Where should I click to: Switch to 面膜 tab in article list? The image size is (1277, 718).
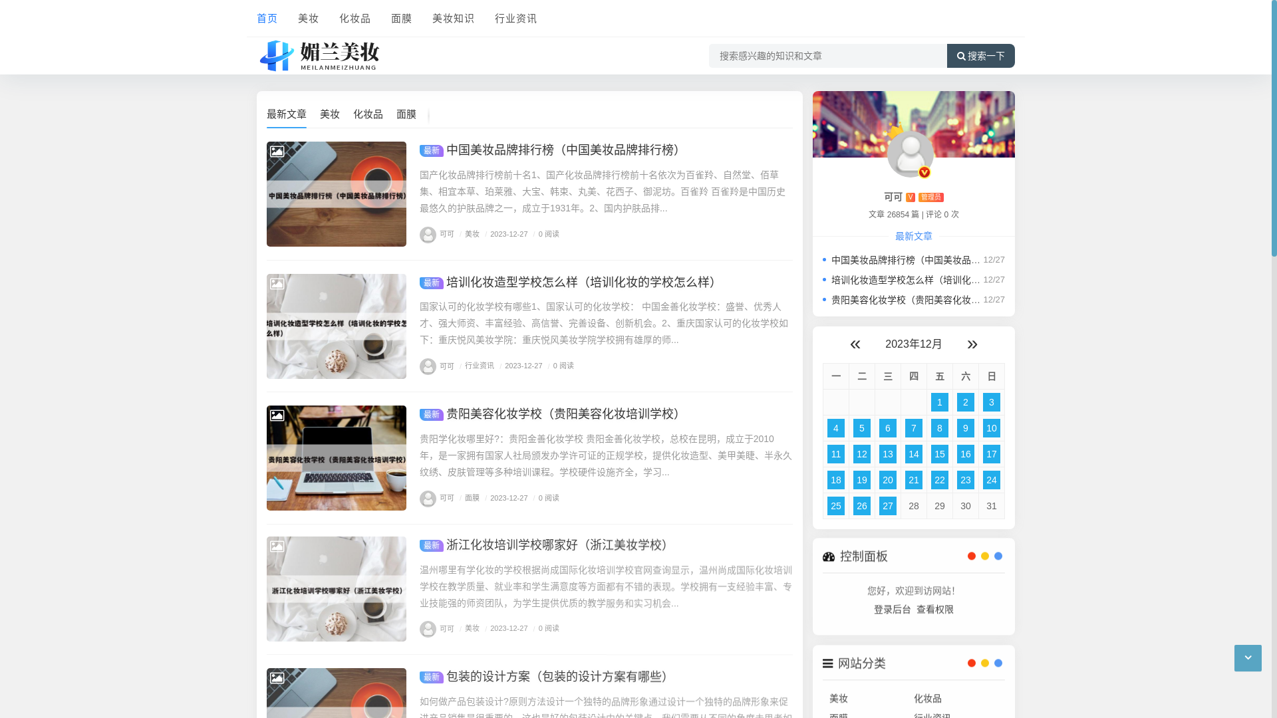(x=406, y=114)
